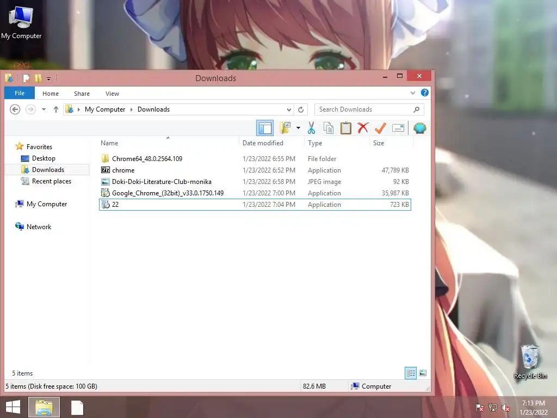Open the folder options dropdown arrow
The height and width of the screenshot is (418, 557).
(x=298, y=128)
